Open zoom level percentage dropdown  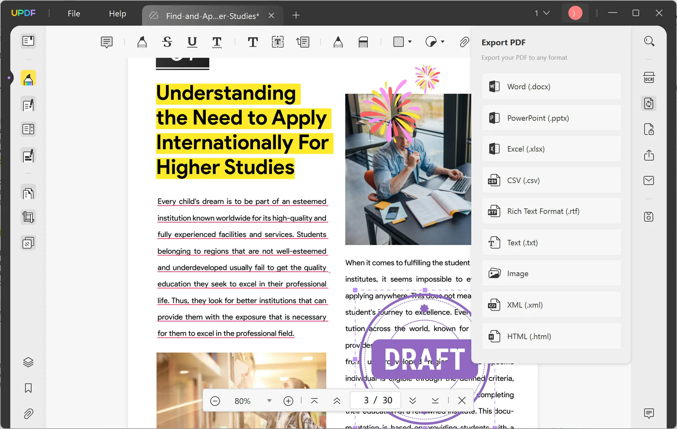point(269,400)
